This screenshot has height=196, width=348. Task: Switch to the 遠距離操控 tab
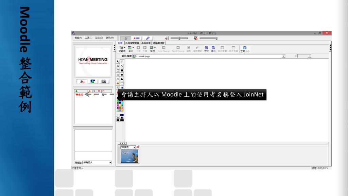tap(158, 43)
